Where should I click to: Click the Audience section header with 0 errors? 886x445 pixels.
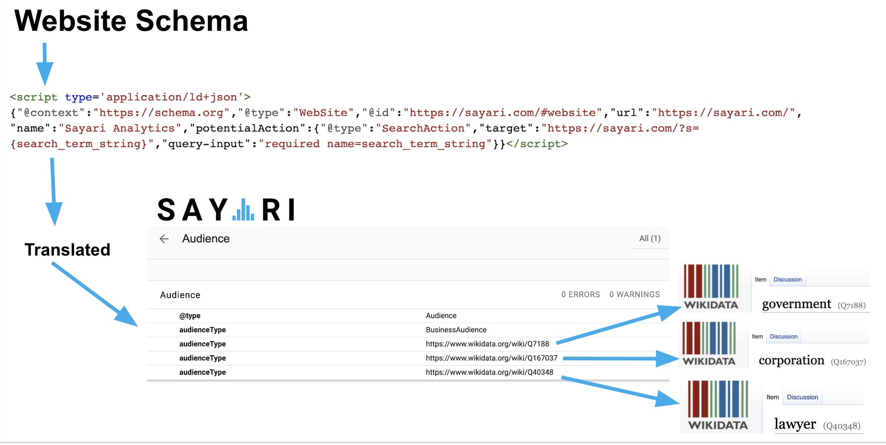click(x=180, y=295)
